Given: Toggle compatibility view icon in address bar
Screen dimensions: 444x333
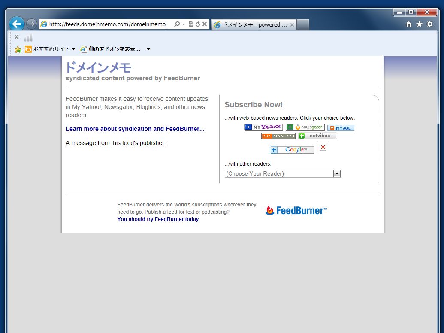Looking at the screenshot, I should (x=191, y=24).
